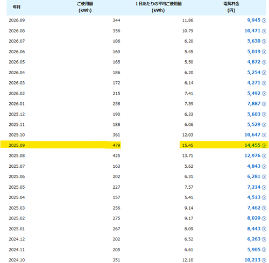Click the arrow icon beside 7,887 yen
Viewport: 269px width, 263px height.
[x=264, y=104]
